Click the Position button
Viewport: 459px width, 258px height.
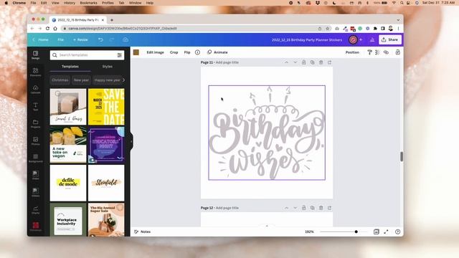[x=352, y=52]
